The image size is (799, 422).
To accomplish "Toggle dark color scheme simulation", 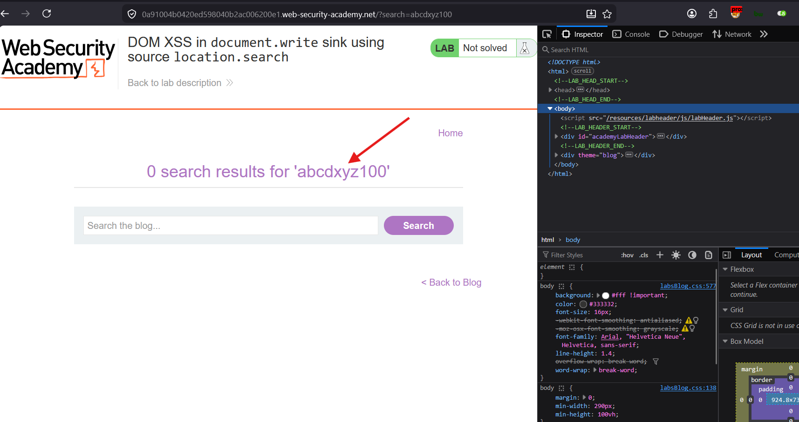I will click(x=692, y=255).
